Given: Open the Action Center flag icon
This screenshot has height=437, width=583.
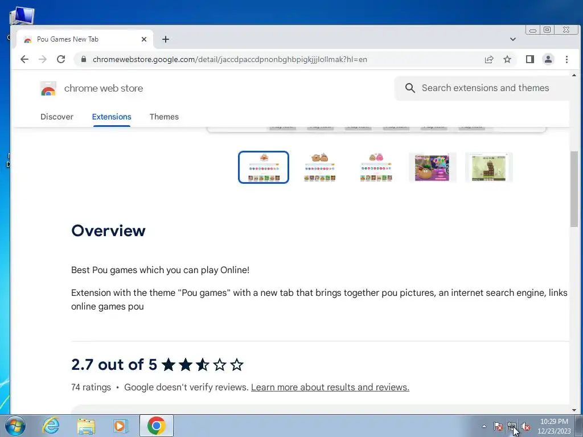Looking at the screenshot, I should (x=498, y=426).
